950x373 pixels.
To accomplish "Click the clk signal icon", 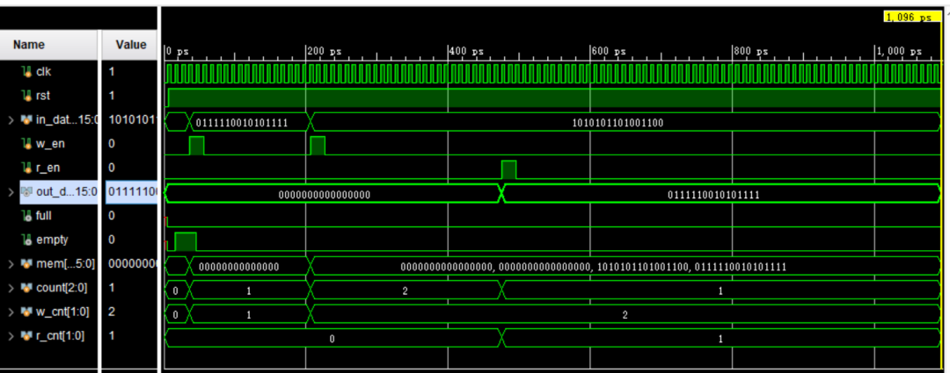I will (26, 72).
